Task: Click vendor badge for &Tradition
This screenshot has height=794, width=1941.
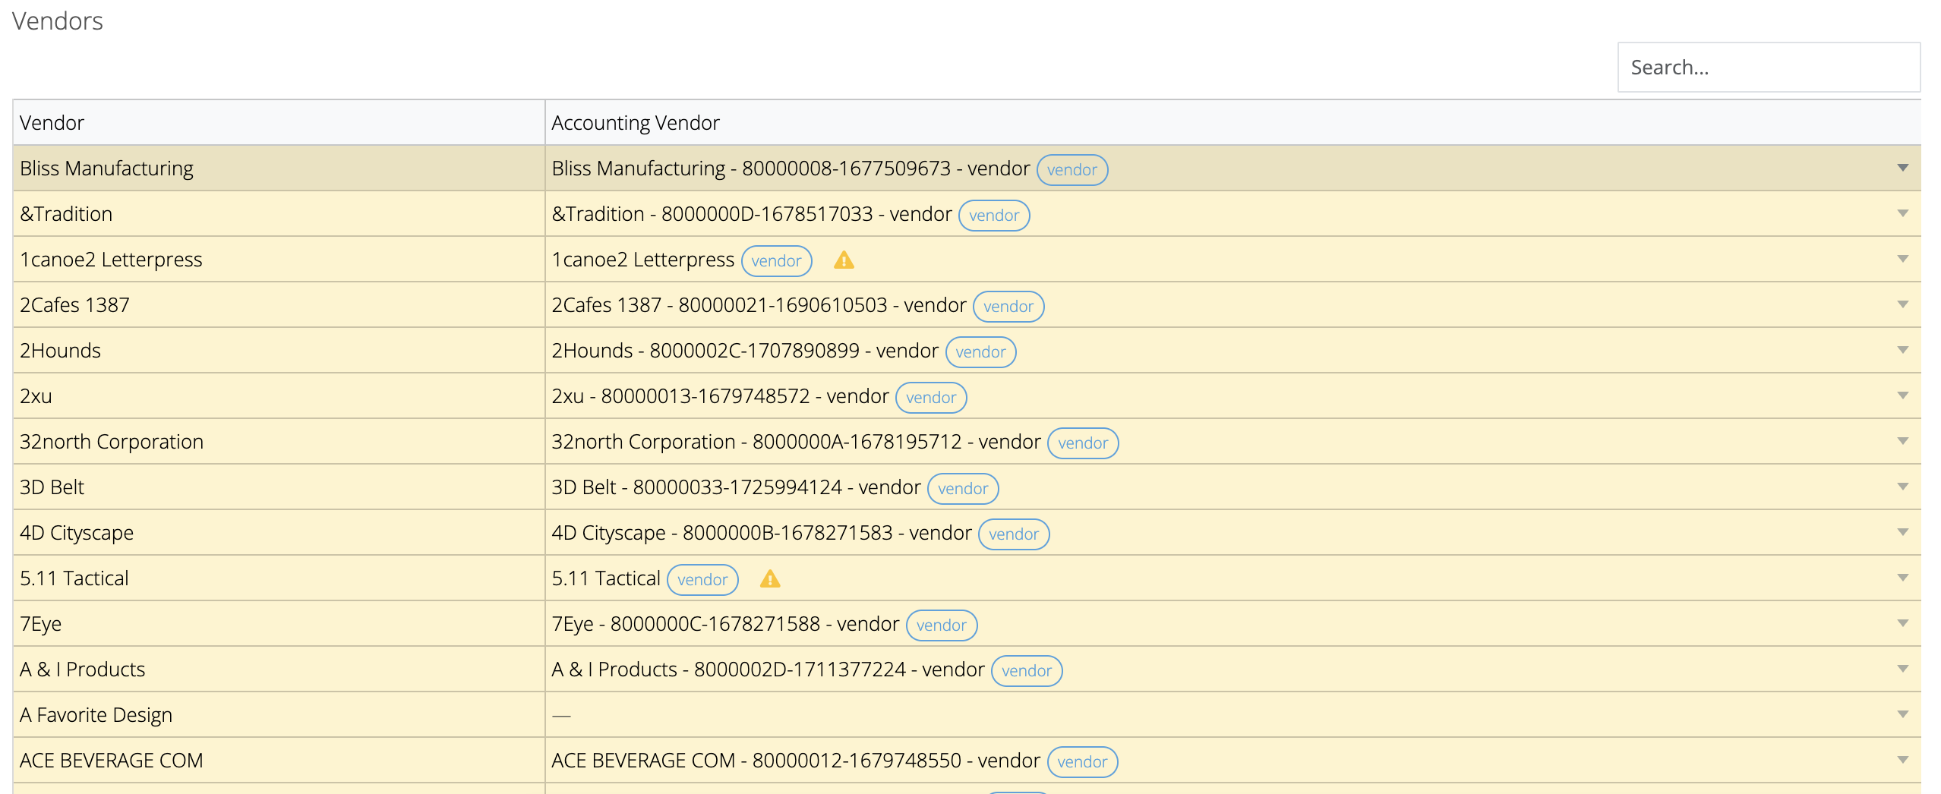Action: point(994,215)
